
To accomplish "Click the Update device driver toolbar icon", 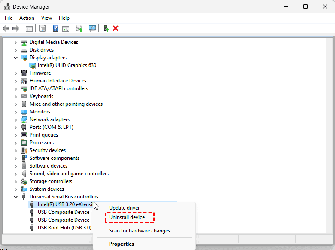I will 106,28.
